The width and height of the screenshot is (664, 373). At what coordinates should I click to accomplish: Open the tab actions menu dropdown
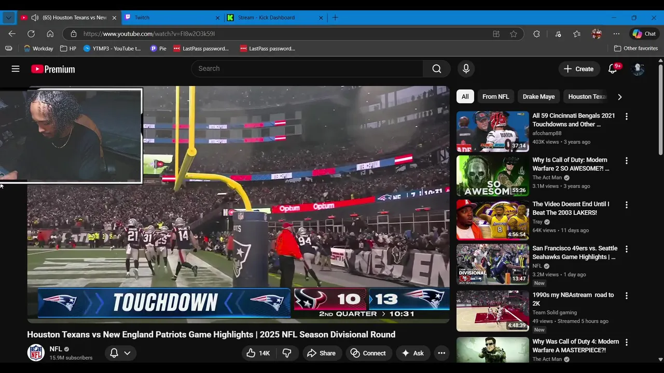pos(8,18)
